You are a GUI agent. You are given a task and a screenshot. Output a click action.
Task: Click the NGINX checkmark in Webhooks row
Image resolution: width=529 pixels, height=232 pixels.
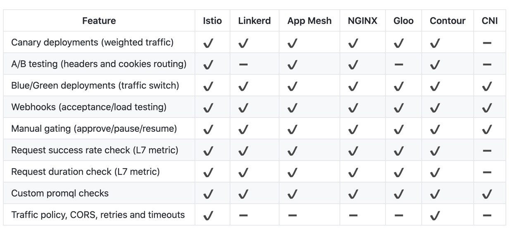[x=353, y=108]
